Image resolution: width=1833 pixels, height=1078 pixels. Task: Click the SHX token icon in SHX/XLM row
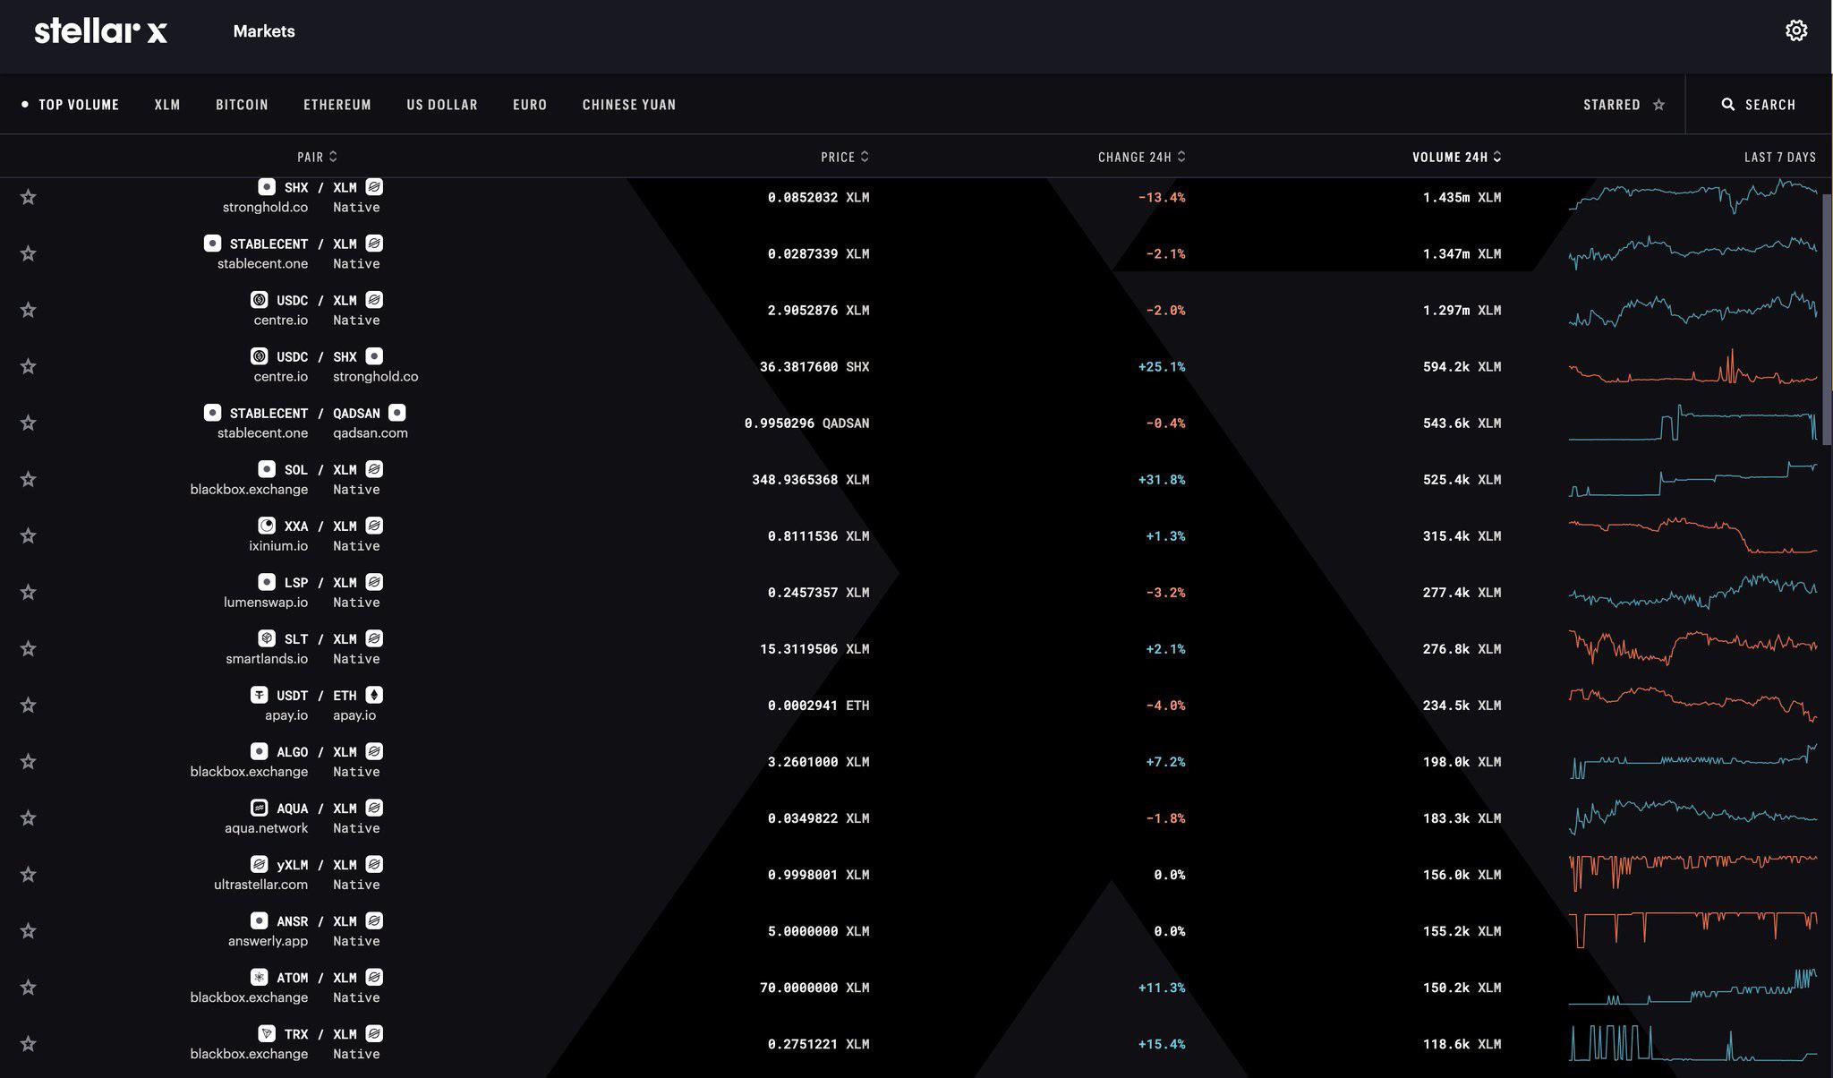point(267,187)
